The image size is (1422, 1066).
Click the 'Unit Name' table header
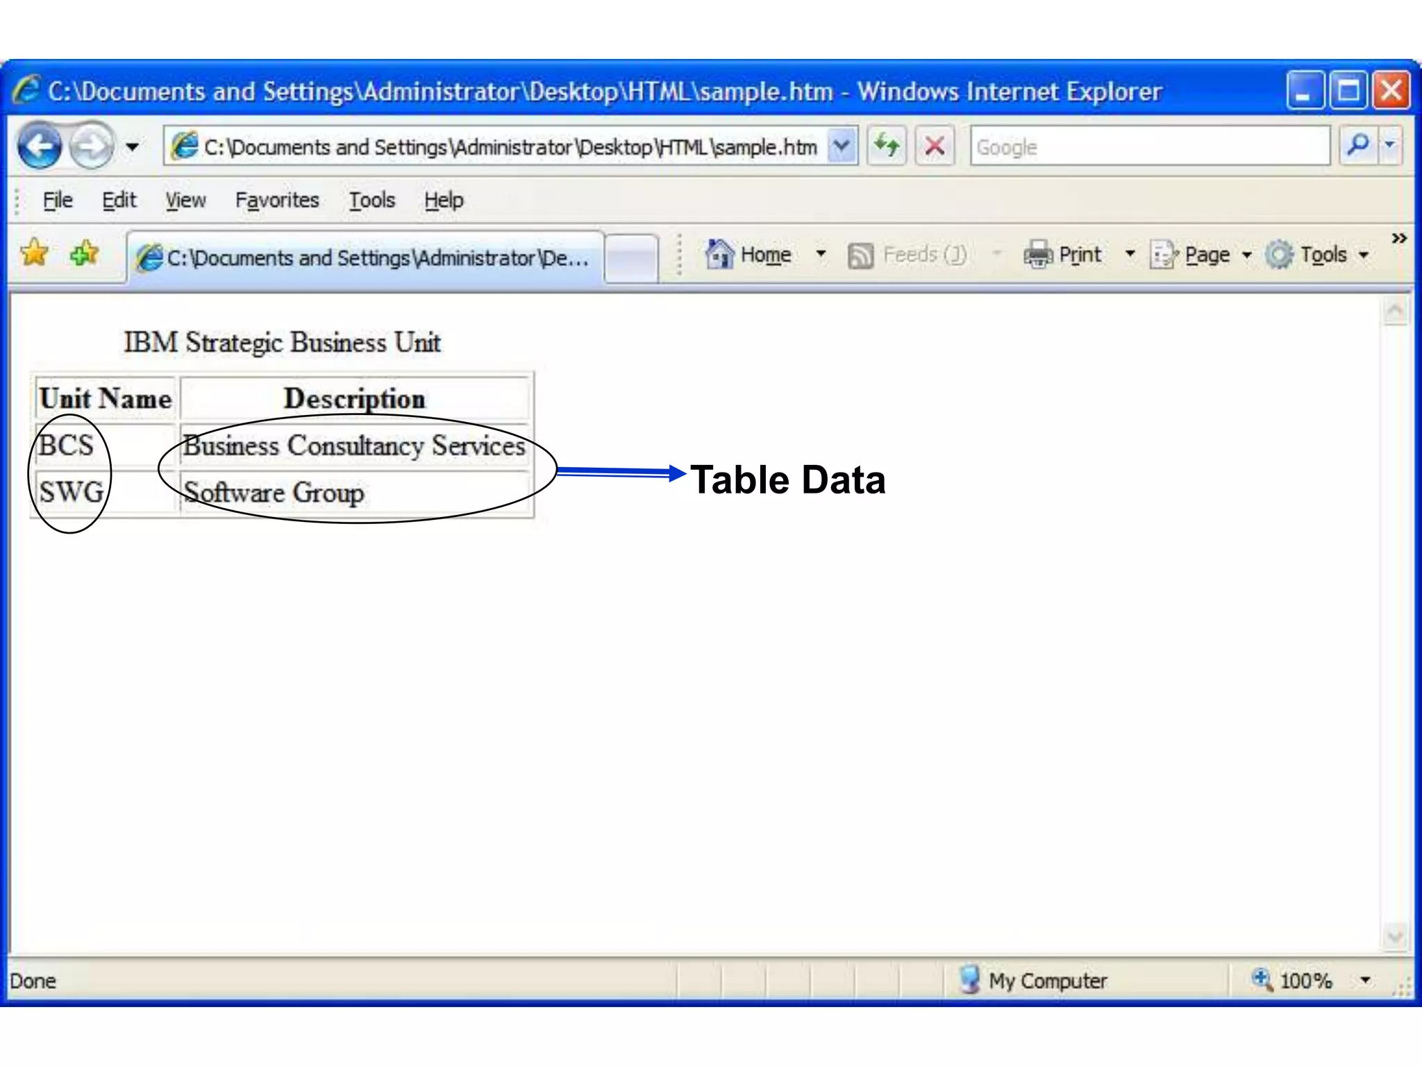(x=106, y=398)
